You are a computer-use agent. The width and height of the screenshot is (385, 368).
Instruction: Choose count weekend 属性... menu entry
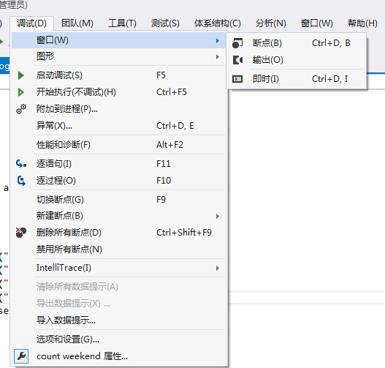(x=118, y=356)
